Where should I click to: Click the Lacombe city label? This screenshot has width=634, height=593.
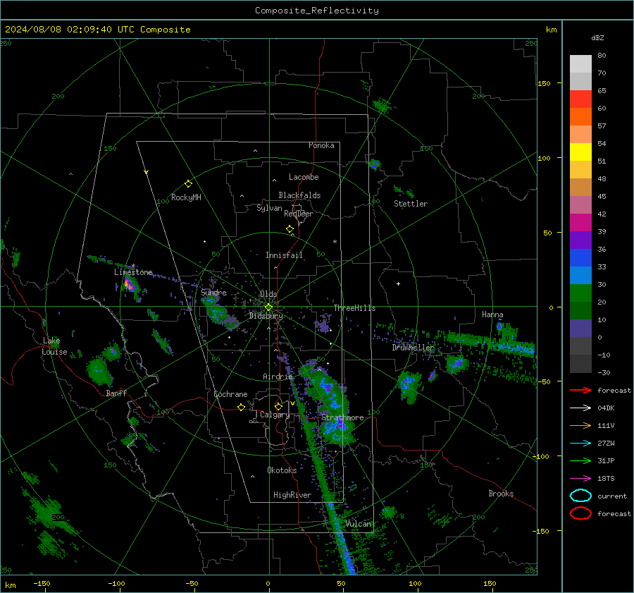[304, 177]
